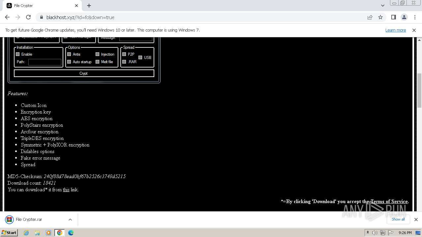Open a new browser tab
The height and width of the screenshot is (237, 422).
tap(89, 6)
